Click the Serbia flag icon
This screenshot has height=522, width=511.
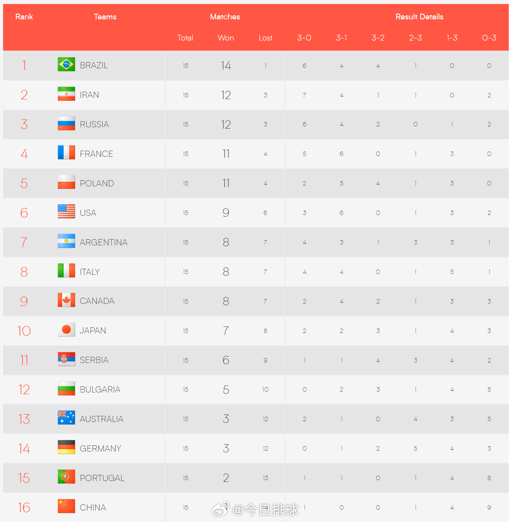pos(66,359)
